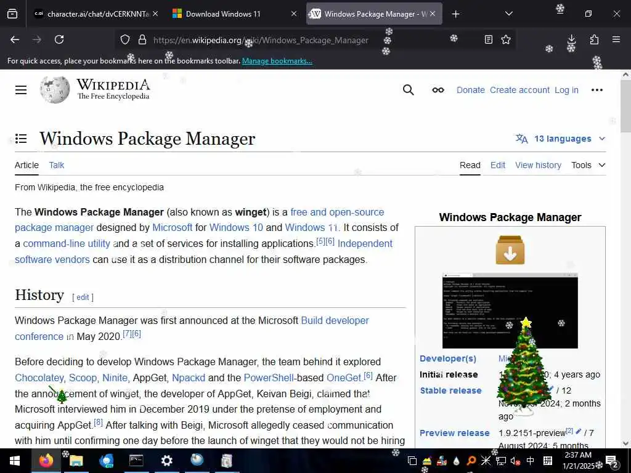This screenshot has width=631, height=473.
Task: Open Settings gear in taskbar
Action: [166, 461]
